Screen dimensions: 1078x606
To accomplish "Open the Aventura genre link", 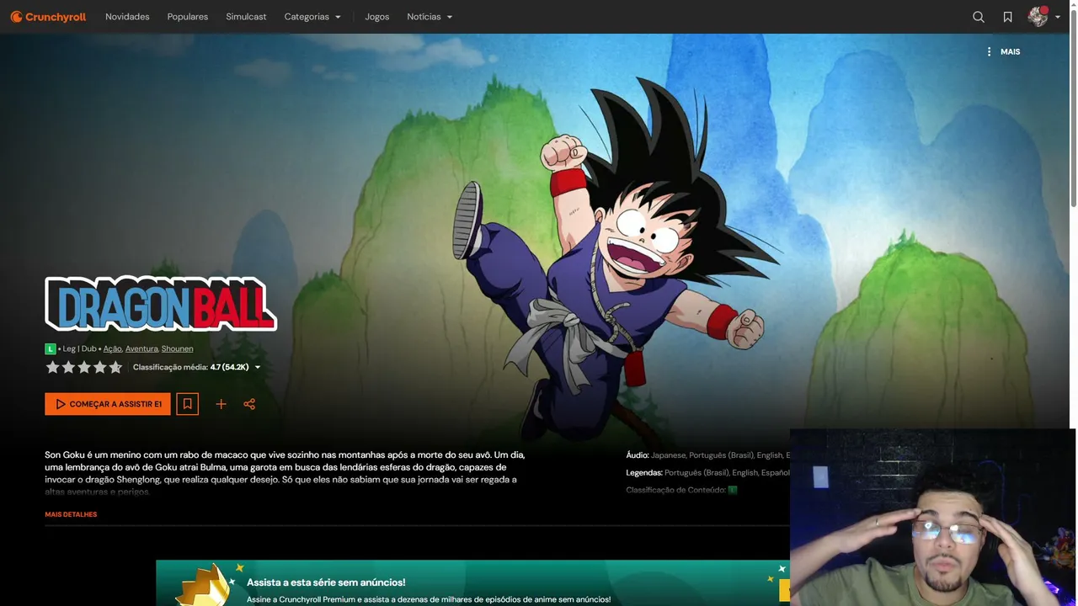I will [141, 348].
